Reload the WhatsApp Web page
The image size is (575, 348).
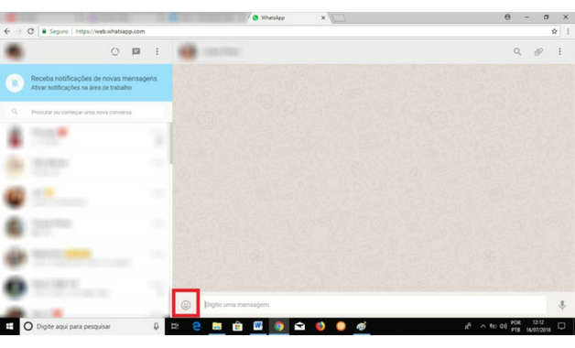[30, 31]
